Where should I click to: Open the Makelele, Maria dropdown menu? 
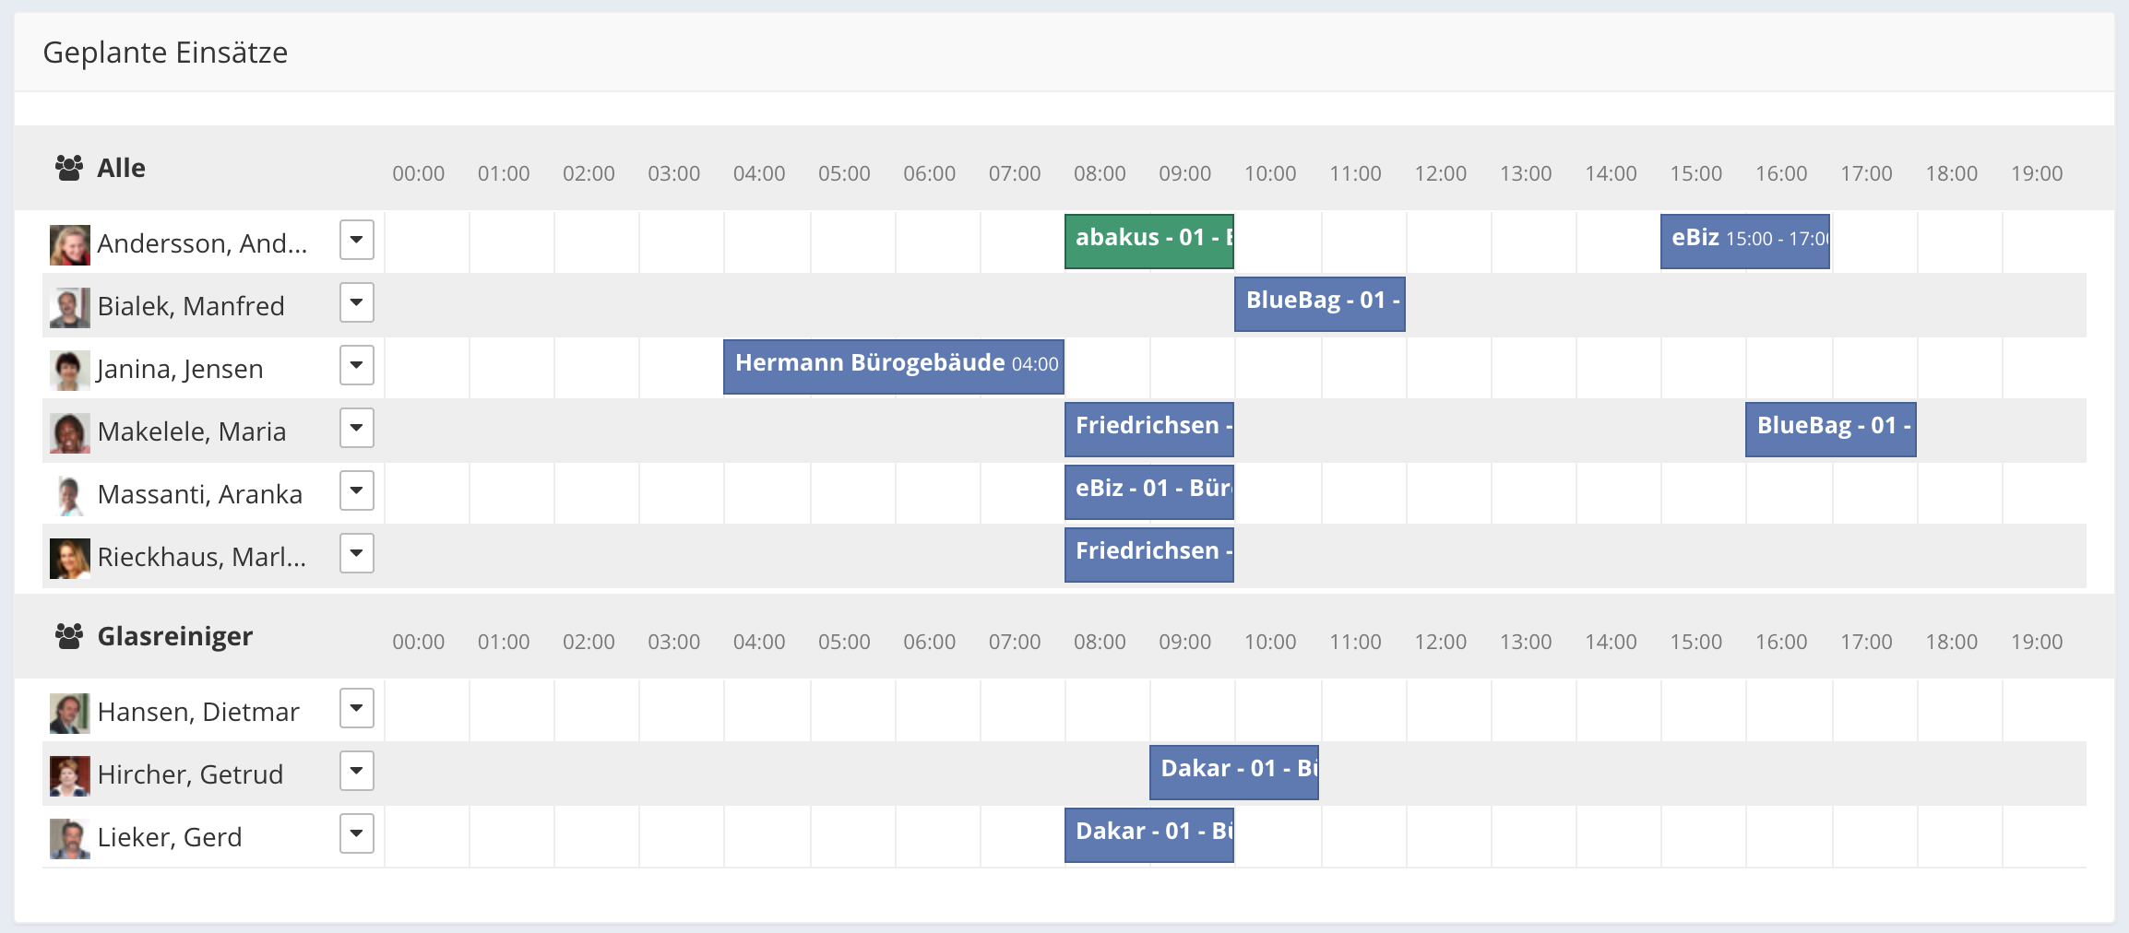pyautogui.click(x=356, y=428)
